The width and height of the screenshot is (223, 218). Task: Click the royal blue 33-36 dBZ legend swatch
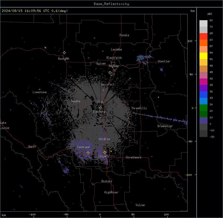coord(203,95)
